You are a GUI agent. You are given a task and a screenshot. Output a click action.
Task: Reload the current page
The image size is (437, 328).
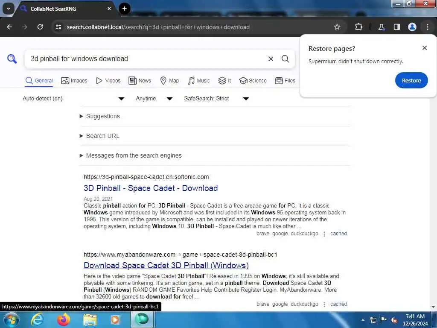40,27
